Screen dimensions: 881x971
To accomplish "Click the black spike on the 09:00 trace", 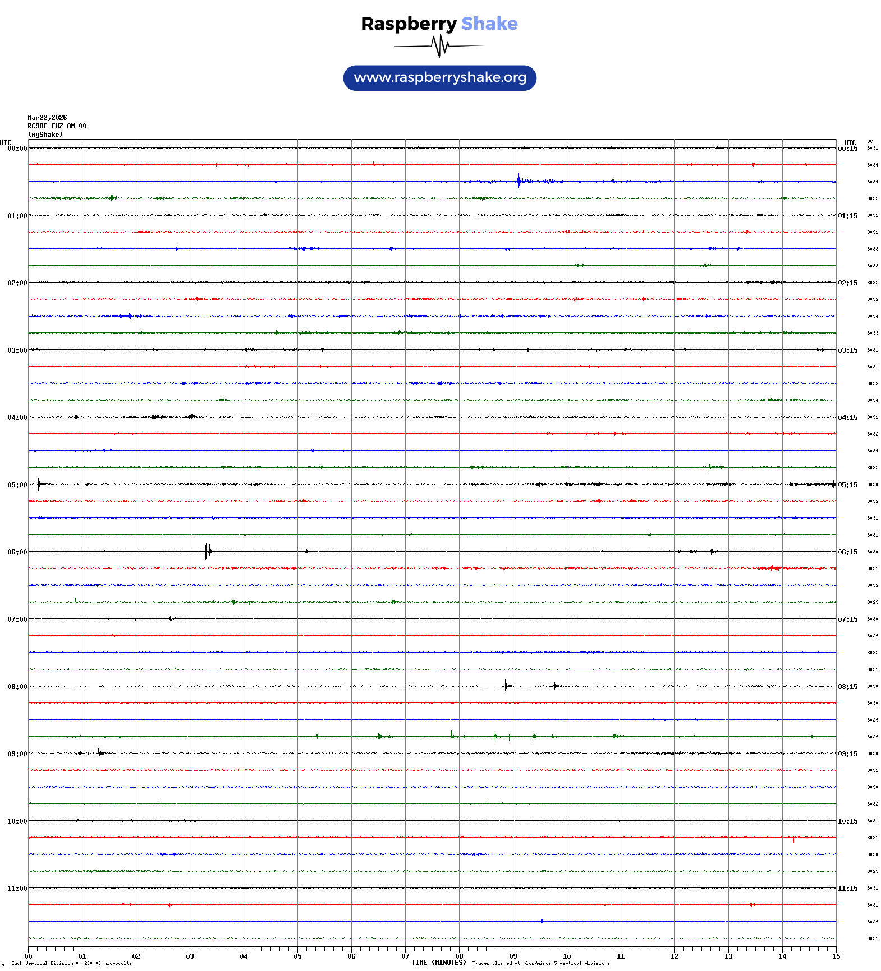I will coord(99,753).
